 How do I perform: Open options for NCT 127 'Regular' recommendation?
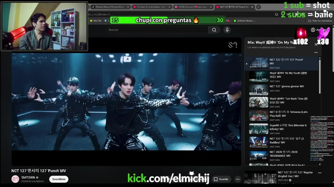pyautogui.click(x=320, y=173)
